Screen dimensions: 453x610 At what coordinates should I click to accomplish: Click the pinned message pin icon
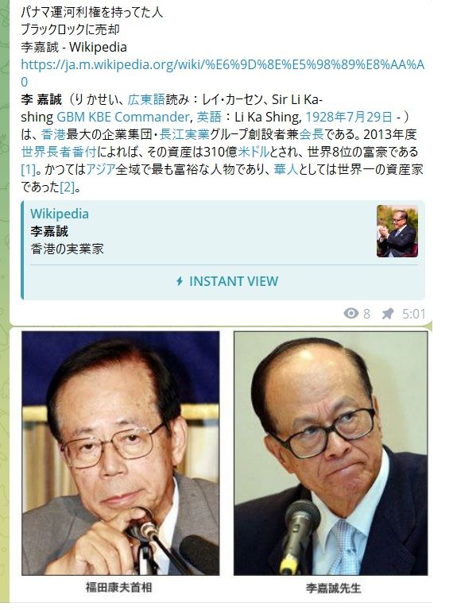tap(388, 314)
